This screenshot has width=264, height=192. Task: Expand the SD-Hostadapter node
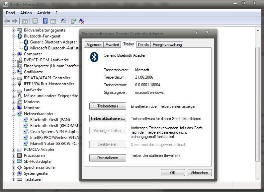tap(13, 162)
